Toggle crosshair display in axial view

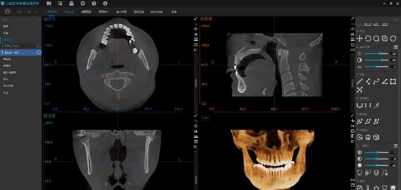[196, 24]
